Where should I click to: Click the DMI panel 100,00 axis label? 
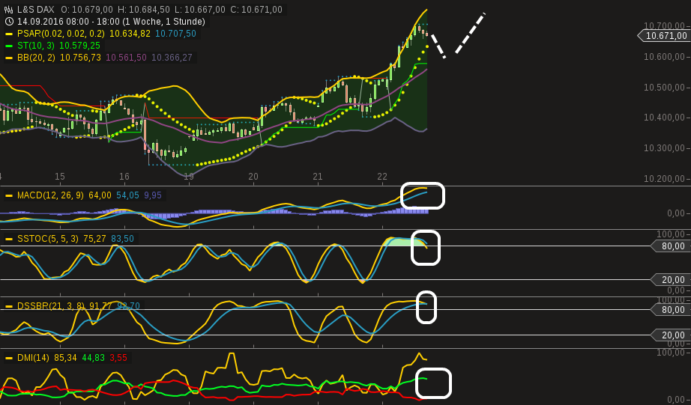pyautogui.click(x=671, y=353)
